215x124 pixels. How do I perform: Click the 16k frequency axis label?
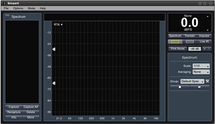[x=156, y=118]
